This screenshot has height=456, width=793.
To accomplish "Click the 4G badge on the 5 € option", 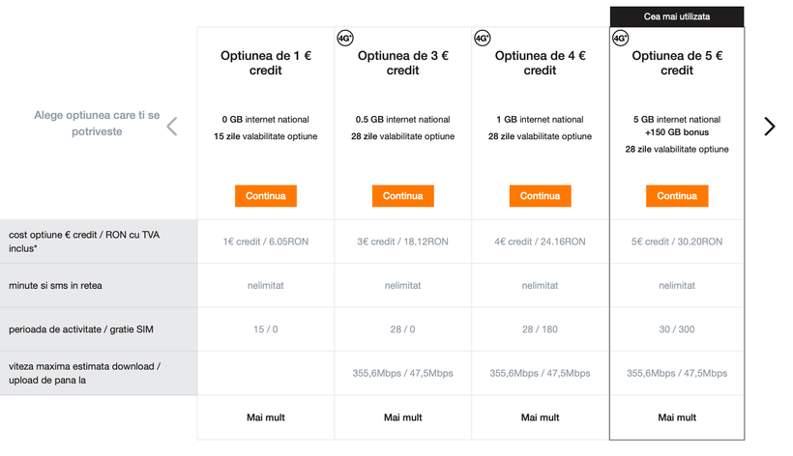I will tap(621, 39).
